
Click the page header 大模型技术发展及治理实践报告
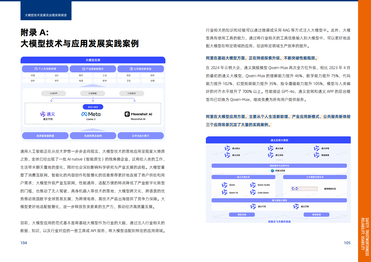click(46, 15)
